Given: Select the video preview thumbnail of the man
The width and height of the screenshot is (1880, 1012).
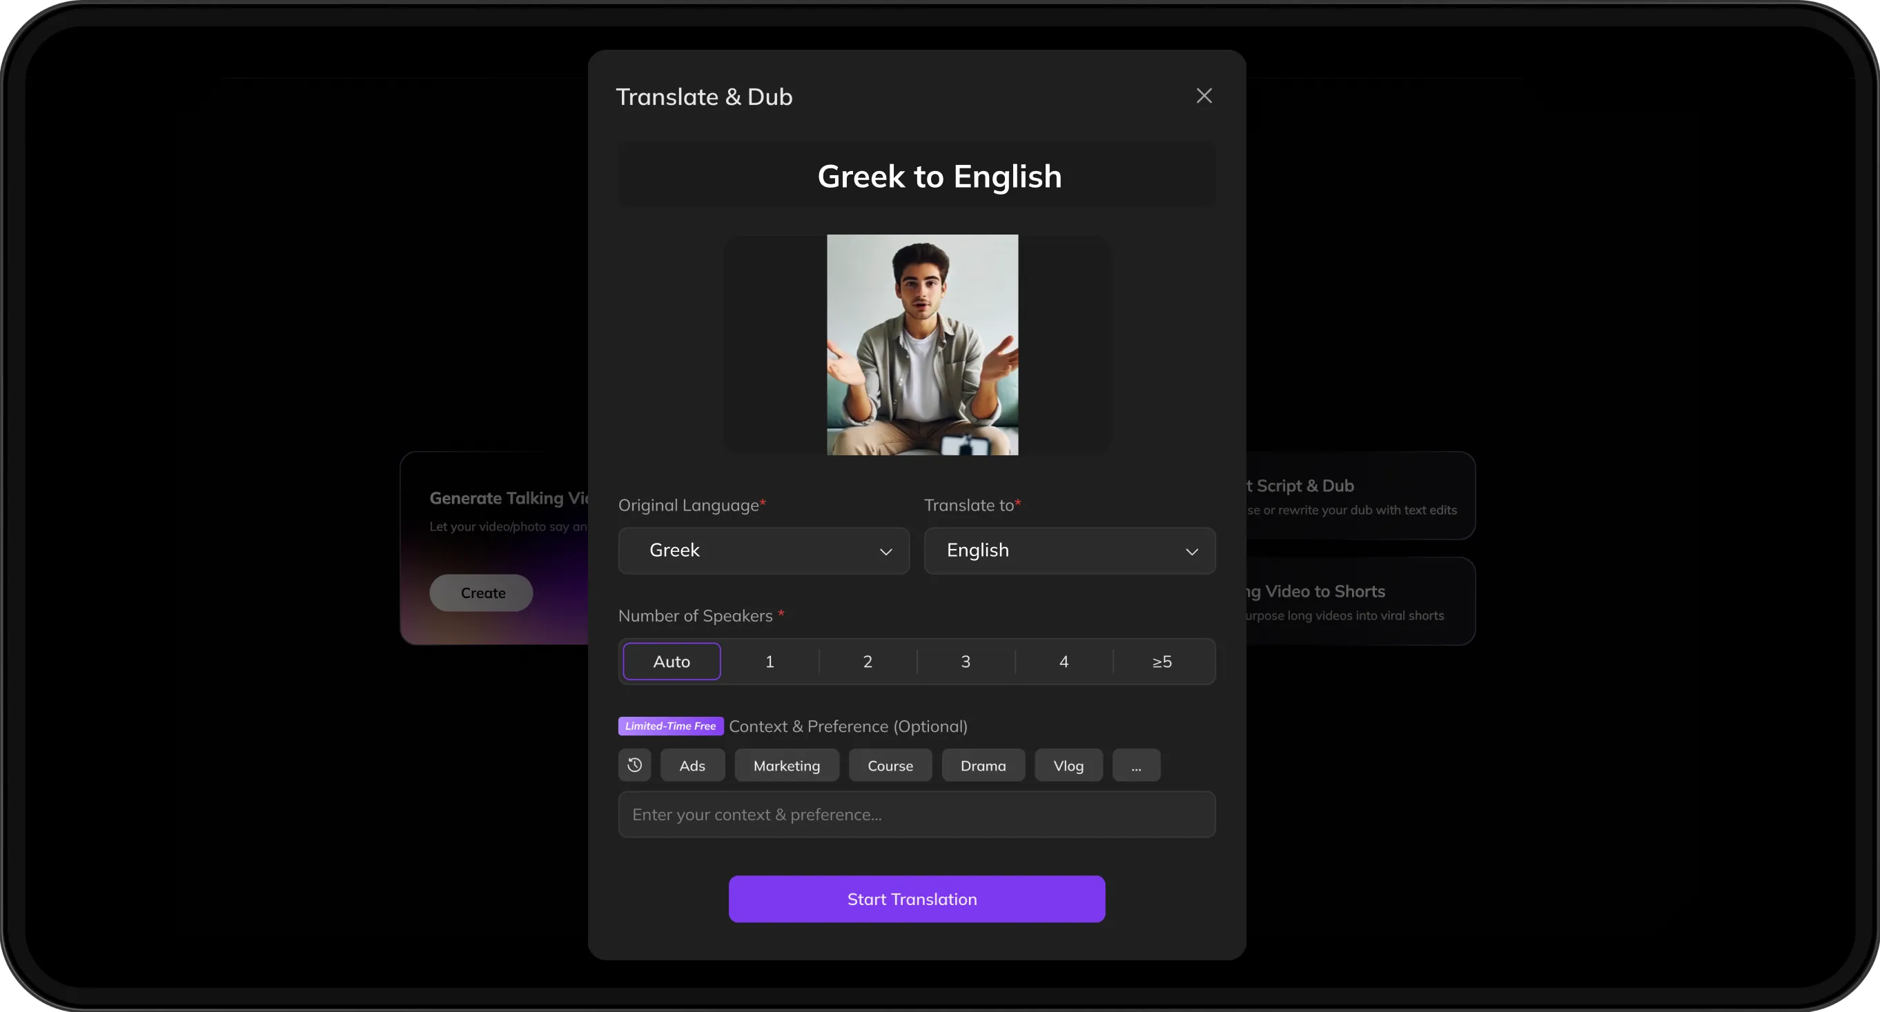Looking at the screenshot, I should 922,344.
